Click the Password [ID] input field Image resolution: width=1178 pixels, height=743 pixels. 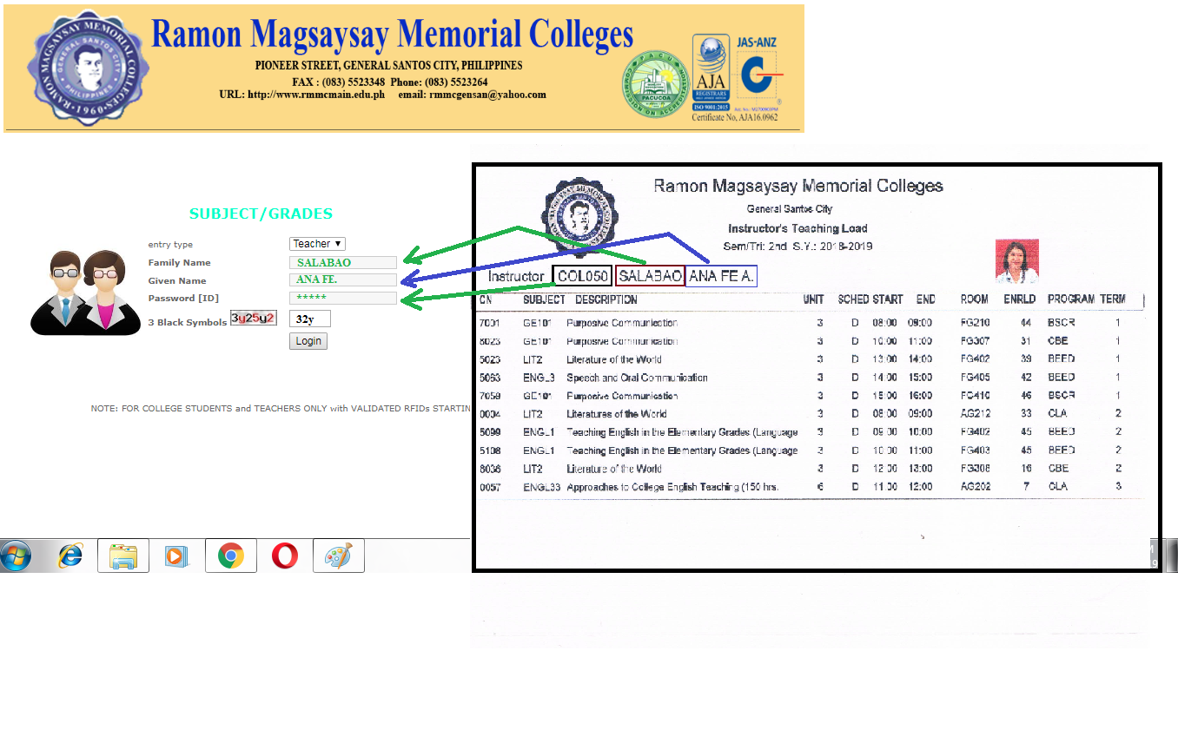tap(343, 298)
